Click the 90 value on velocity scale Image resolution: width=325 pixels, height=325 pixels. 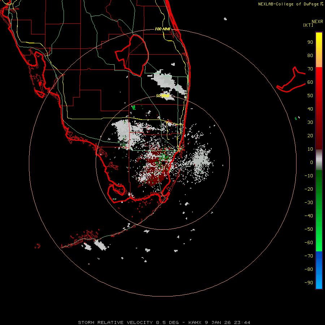tap(310, 42)
